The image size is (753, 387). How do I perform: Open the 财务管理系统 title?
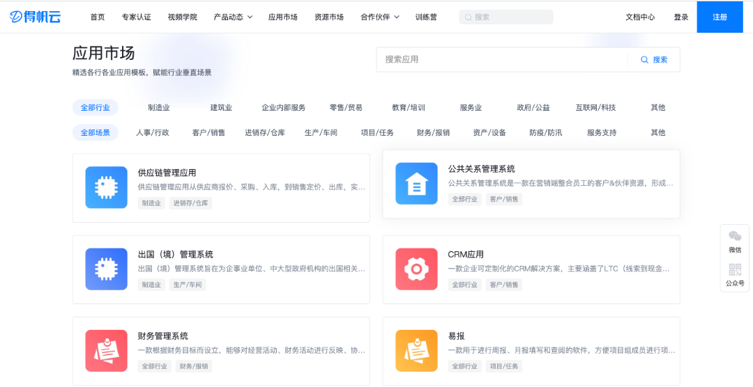coord(162,335)
